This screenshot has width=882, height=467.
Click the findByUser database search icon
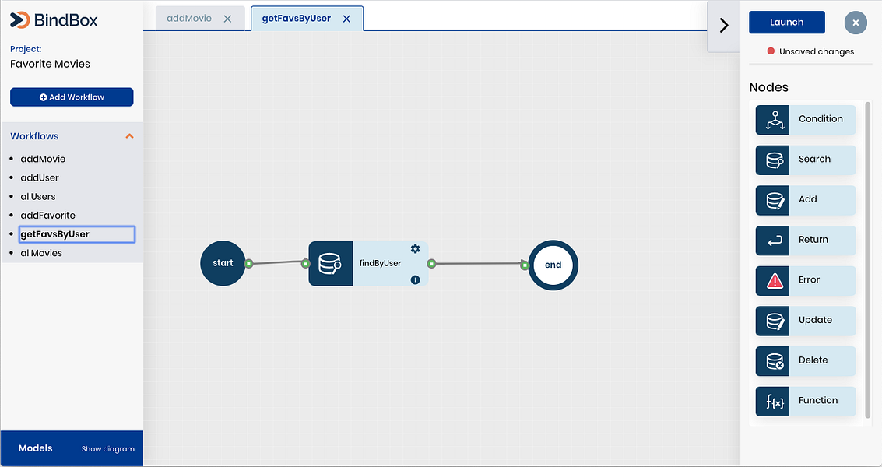pyautogui.click(x=330, y=263)
